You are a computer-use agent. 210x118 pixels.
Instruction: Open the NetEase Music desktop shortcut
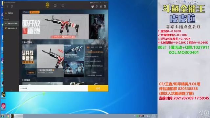3,107
